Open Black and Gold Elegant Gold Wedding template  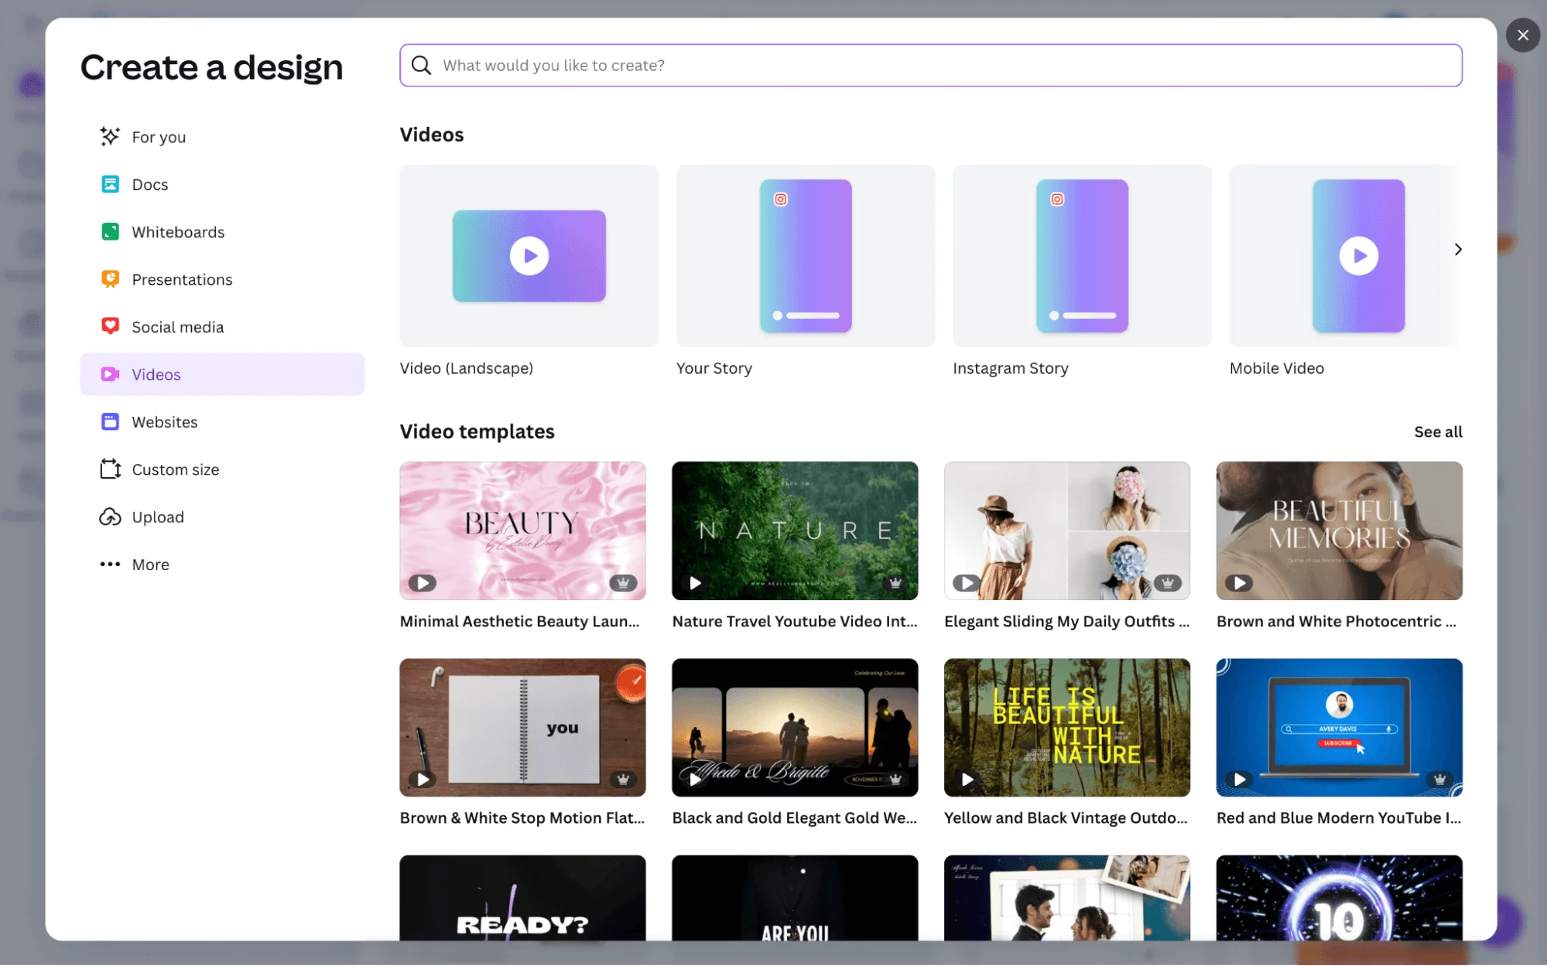click(795, 727)
